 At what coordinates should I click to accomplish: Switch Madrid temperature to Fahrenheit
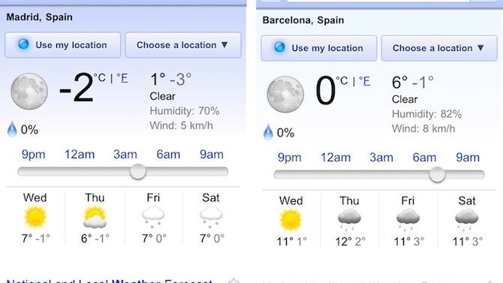(122, 78)
